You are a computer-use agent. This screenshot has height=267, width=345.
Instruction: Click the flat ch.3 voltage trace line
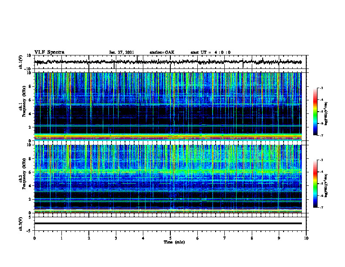pyautogui.click(x=168, y=223)
